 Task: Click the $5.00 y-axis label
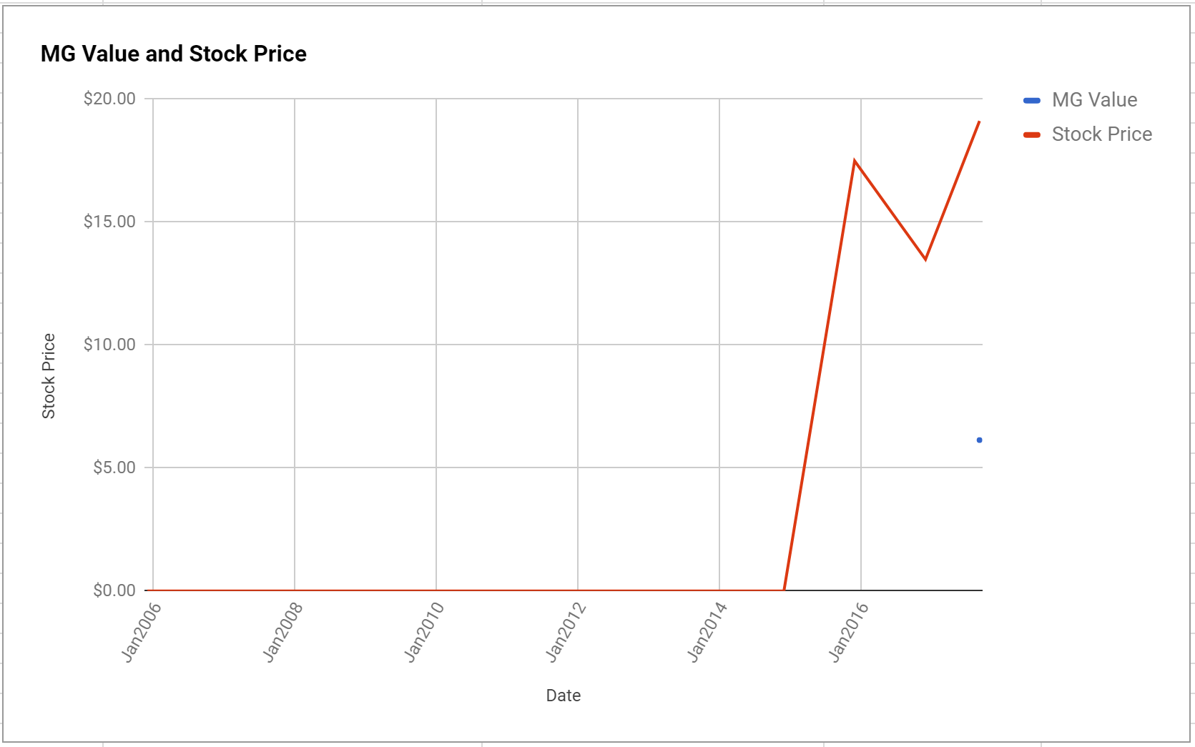point(114,468)
